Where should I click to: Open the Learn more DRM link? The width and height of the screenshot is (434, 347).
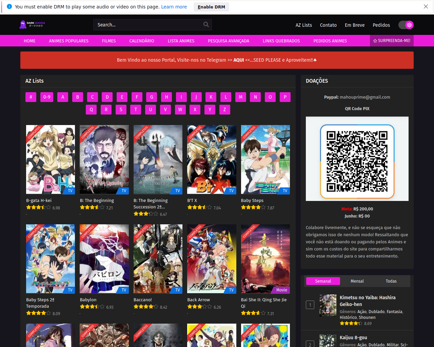point(174,7)
